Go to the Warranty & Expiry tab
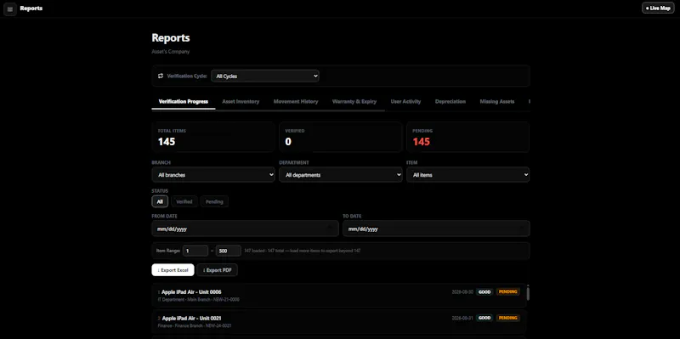680x339 pixels. coord(354,101)
